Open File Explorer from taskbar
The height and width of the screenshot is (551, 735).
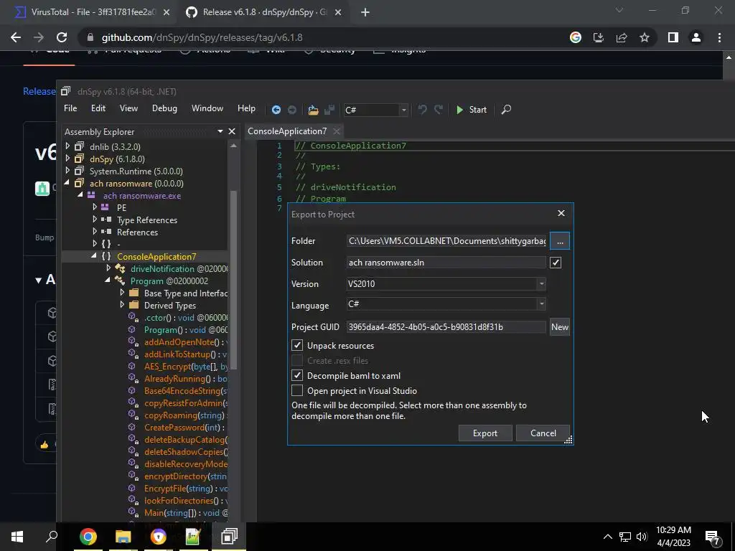point(123,537)
